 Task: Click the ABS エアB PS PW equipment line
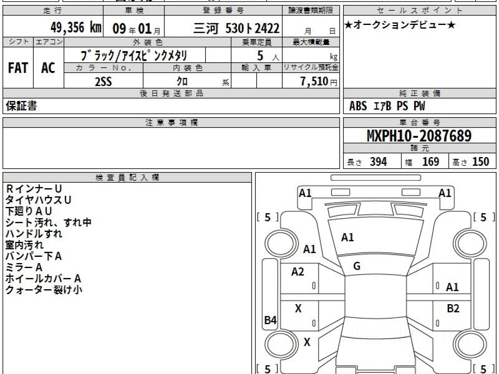(387, 106)
